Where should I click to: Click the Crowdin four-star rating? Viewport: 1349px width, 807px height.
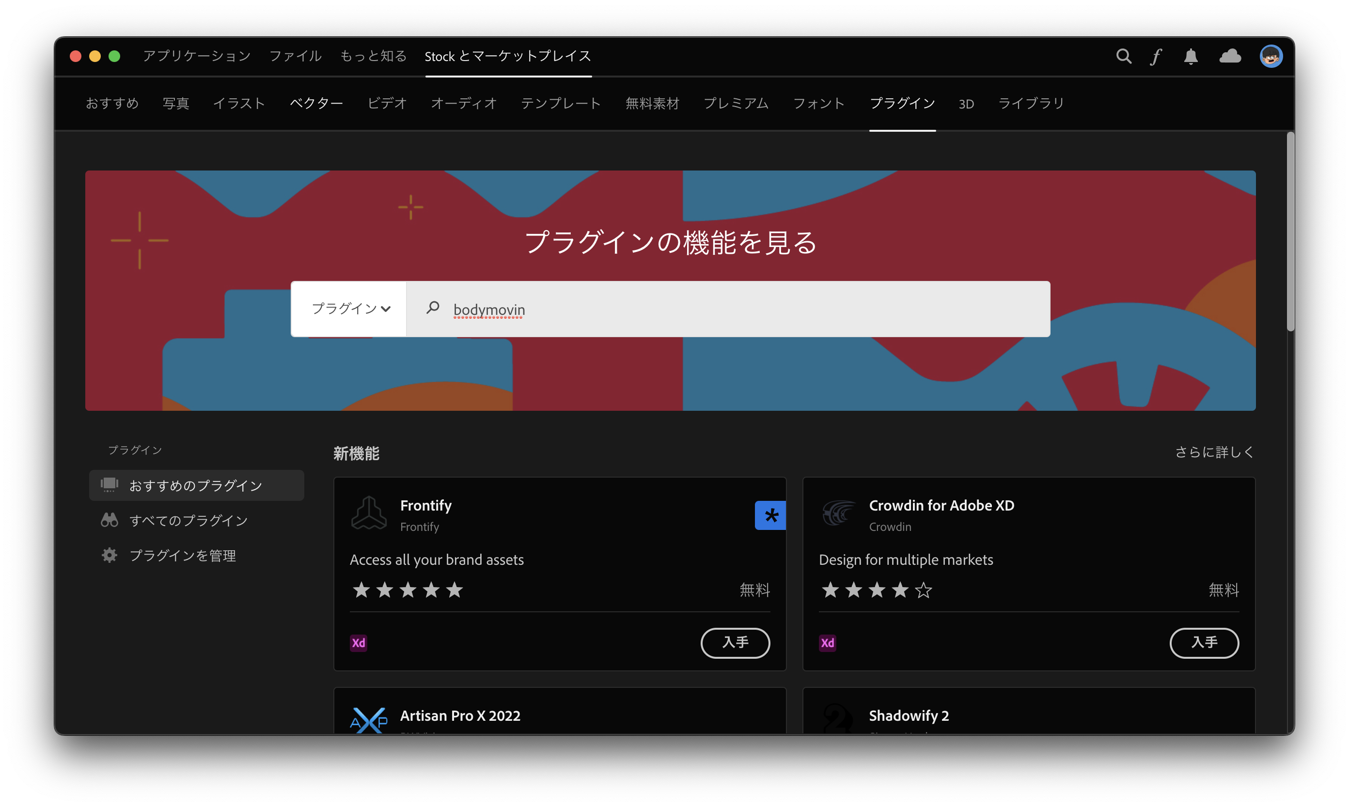(876, 590)
